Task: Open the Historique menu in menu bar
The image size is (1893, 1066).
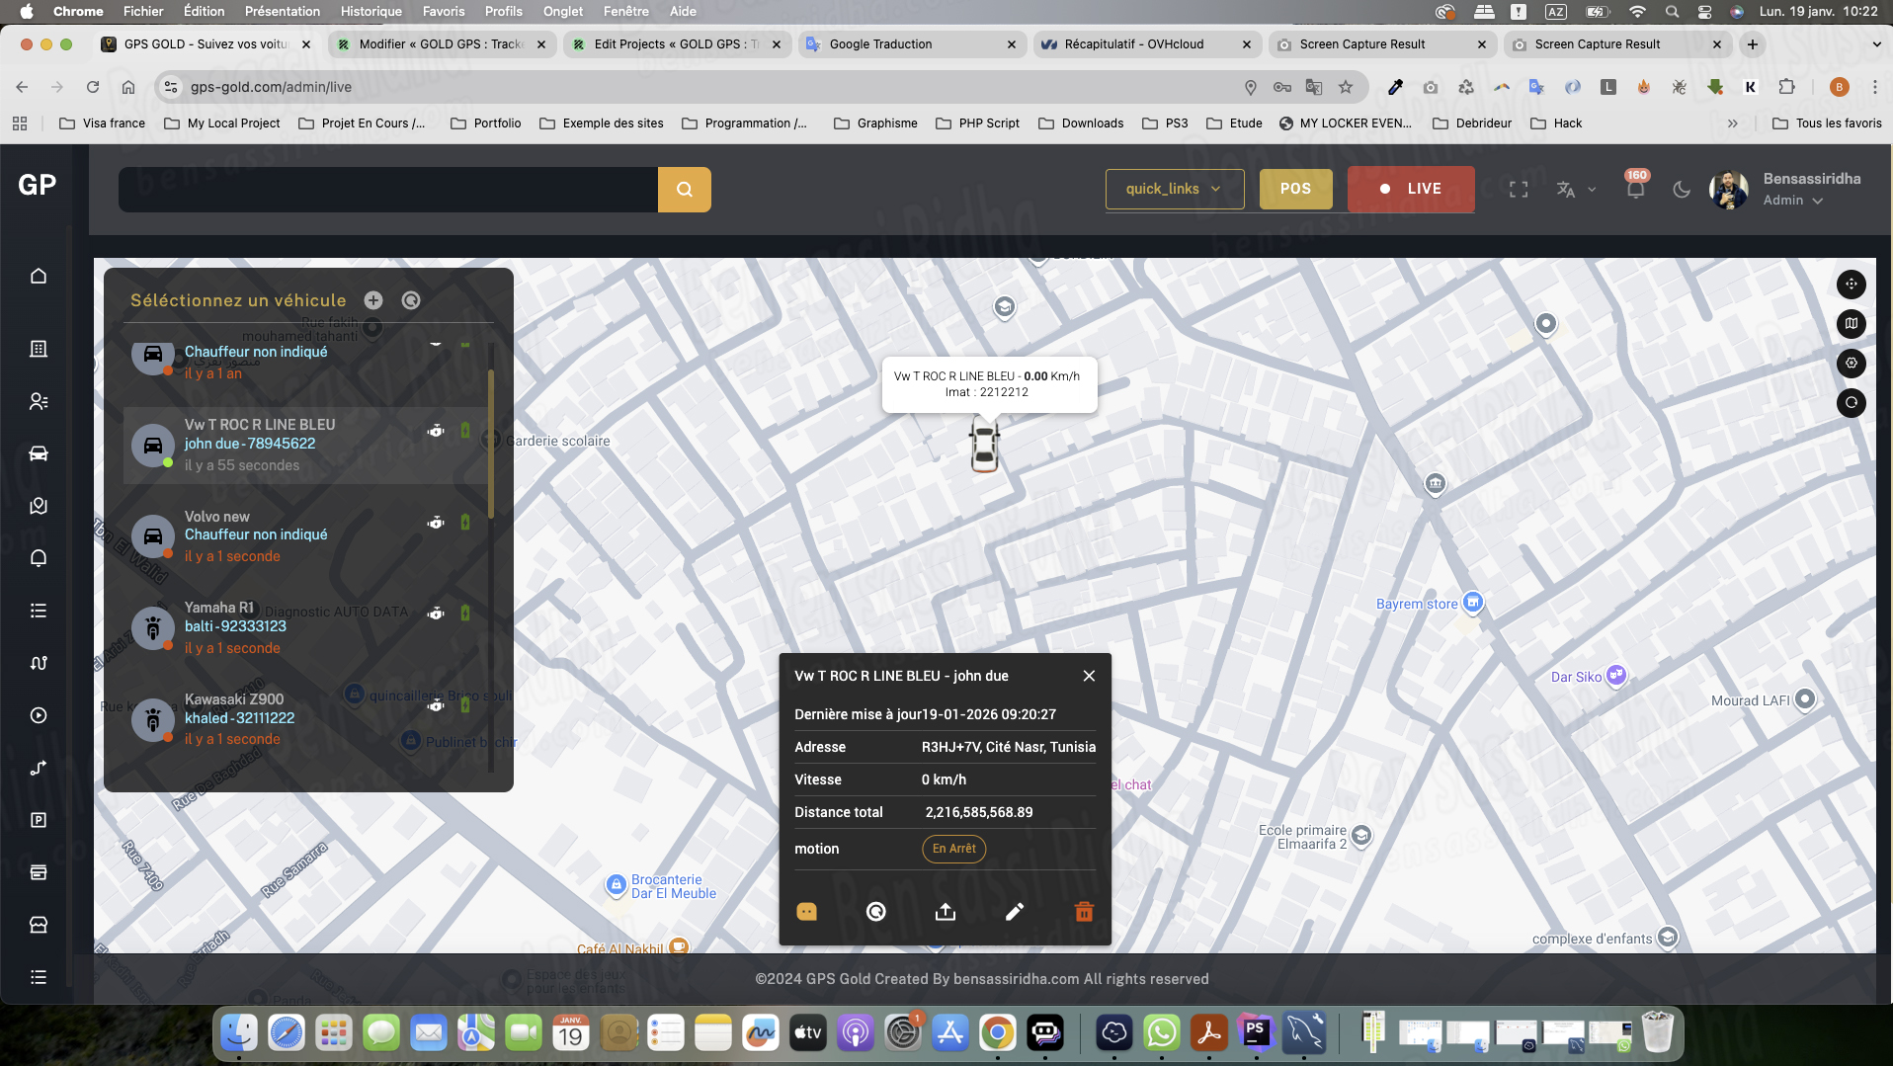Action: coord(370,12)
